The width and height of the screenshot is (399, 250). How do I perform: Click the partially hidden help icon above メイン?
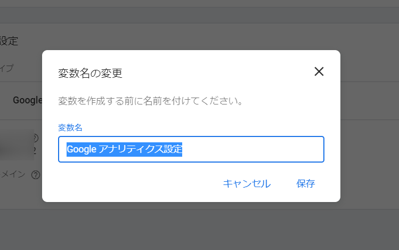(x=36, y=138)
